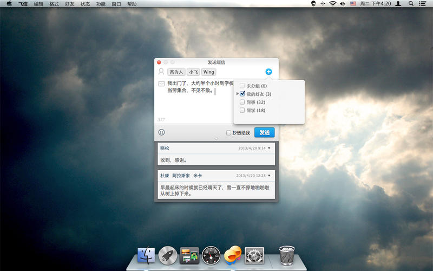Click the blue 发送 send button
Image resolution: width=433 pixels, height=271 pixels.
[x=264, y=132]
